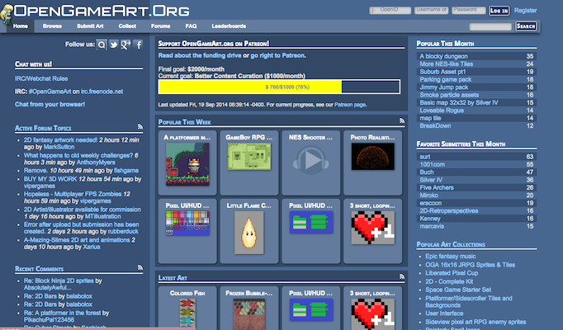Open 'A-Mazing-Slimes 2D art and animations' topic
The image size is (563, 330).
click(77, 240)
